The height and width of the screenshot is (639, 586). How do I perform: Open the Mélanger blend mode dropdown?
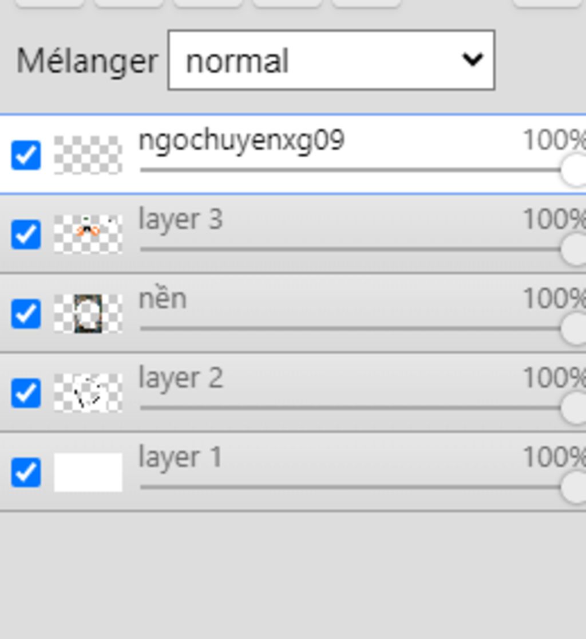331,60
